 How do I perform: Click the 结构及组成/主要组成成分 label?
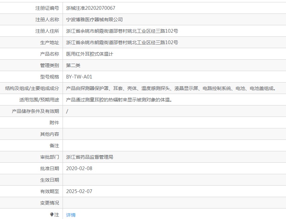click(32, 88)
